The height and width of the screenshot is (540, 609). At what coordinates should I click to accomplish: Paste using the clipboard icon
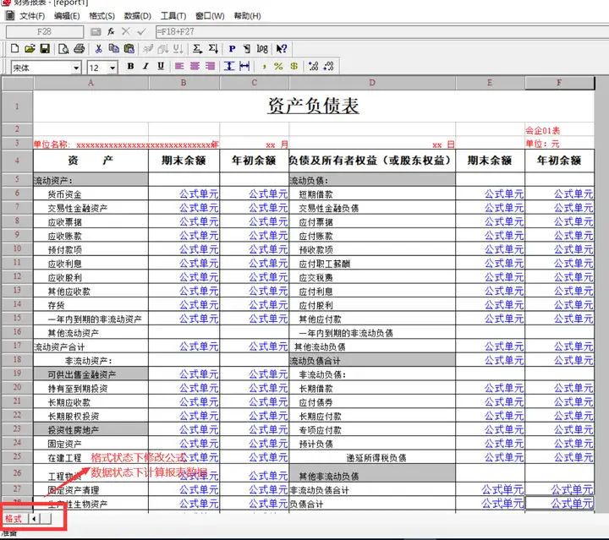coord(129,48)
